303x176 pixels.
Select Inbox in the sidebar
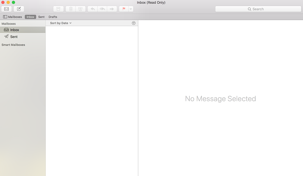[23, 30]
